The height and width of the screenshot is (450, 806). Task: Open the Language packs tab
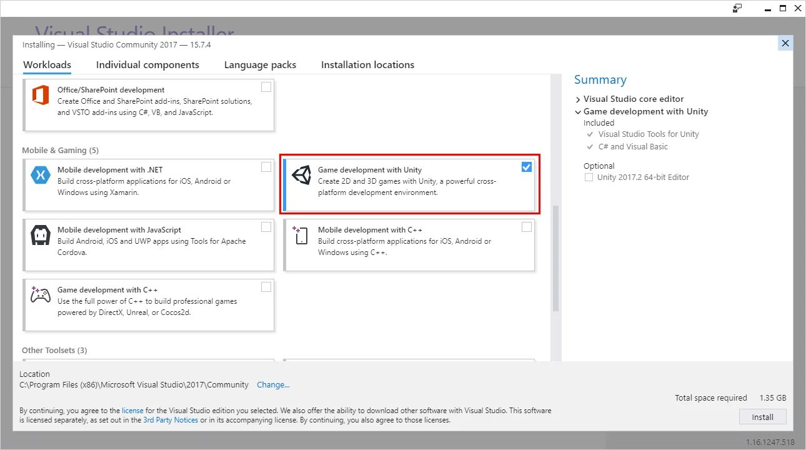click(x=260, y=65)
